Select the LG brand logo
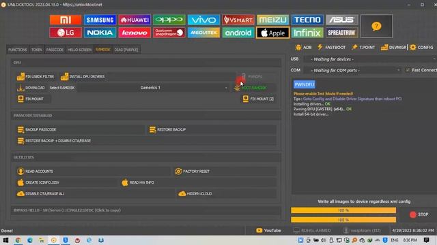437x245 pixels. click(x=66, y=33)
